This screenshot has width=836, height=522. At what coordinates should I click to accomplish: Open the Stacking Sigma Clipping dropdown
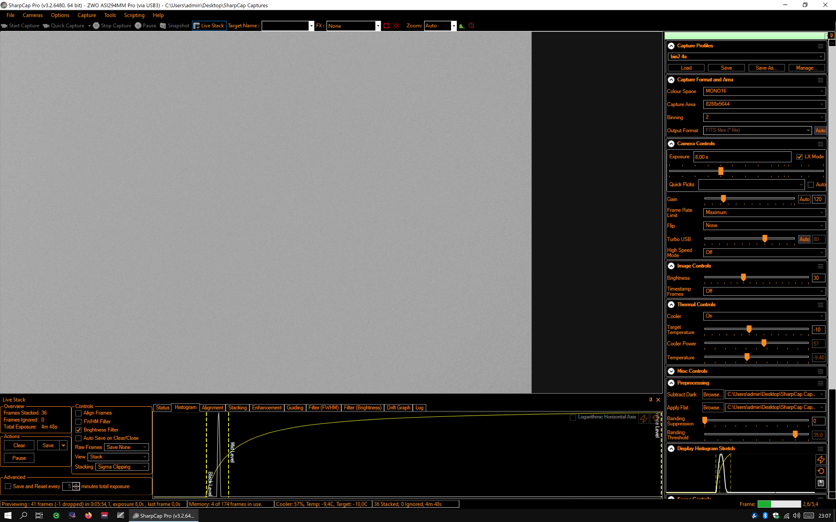(122, 467)
